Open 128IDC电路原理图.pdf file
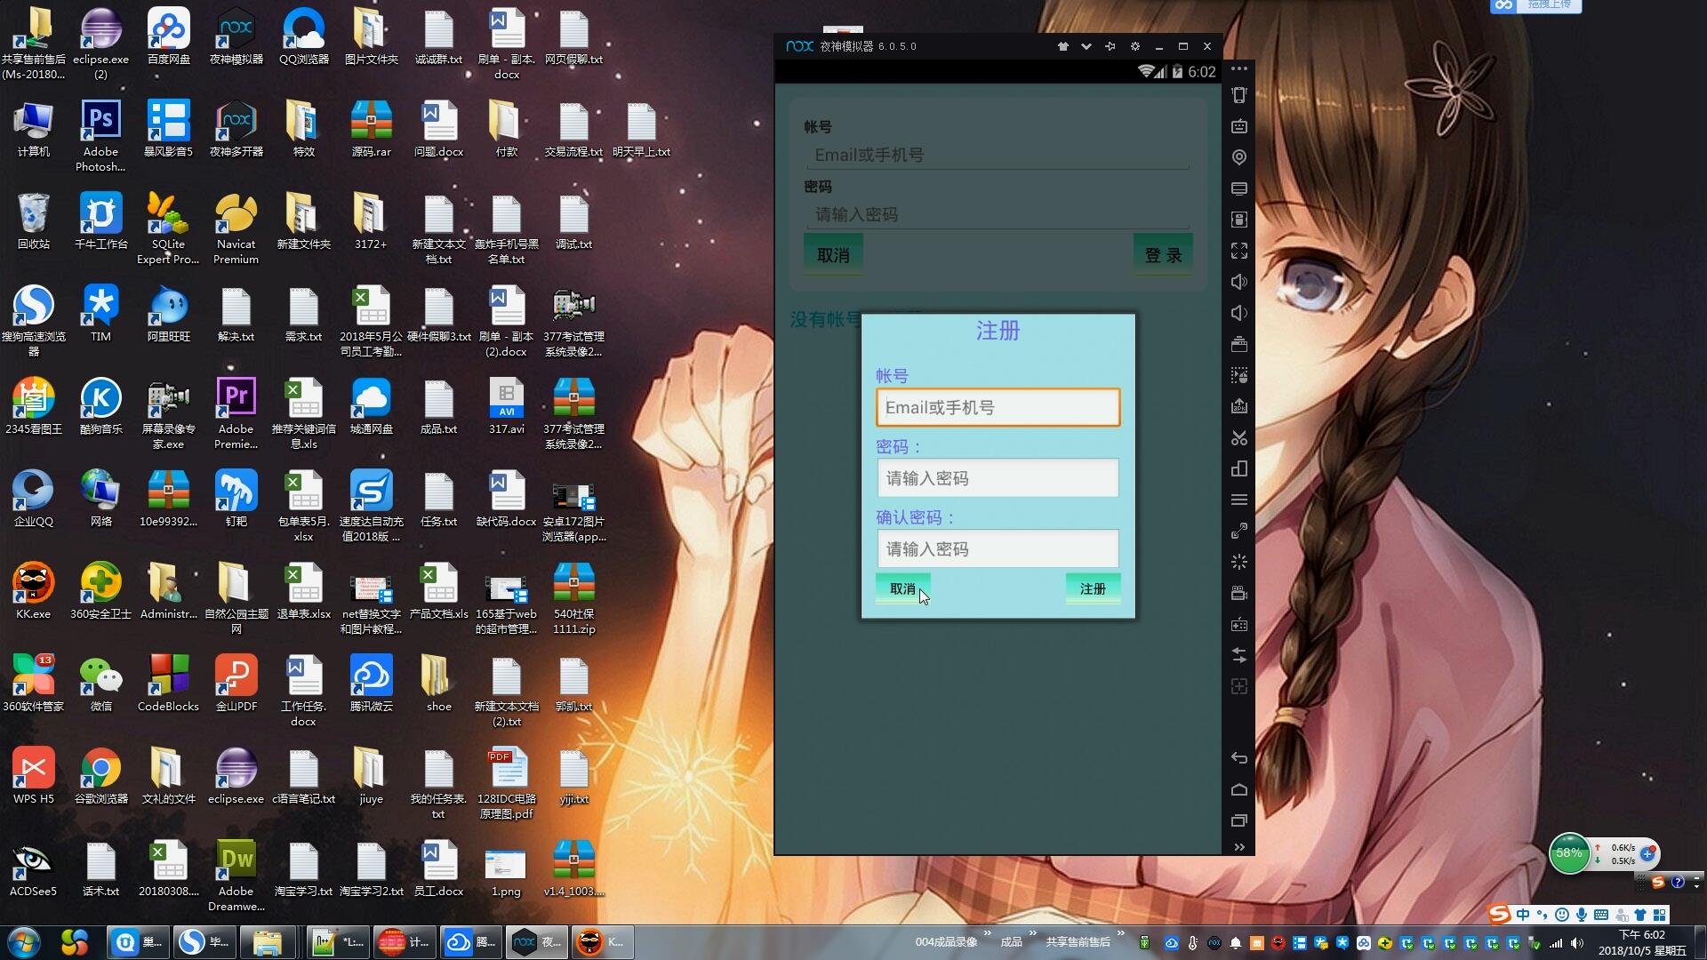This screenshot has width=1707, height=960. (506, 783)
